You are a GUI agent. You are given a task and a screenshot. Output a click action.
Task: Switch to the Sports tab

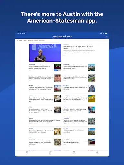(x=36, y=41)
